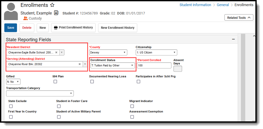Image resolution: width=263 pixels, height=129 pixels.
Task: Check the Student in Foster Care box
Action: [x=59, y=106]
